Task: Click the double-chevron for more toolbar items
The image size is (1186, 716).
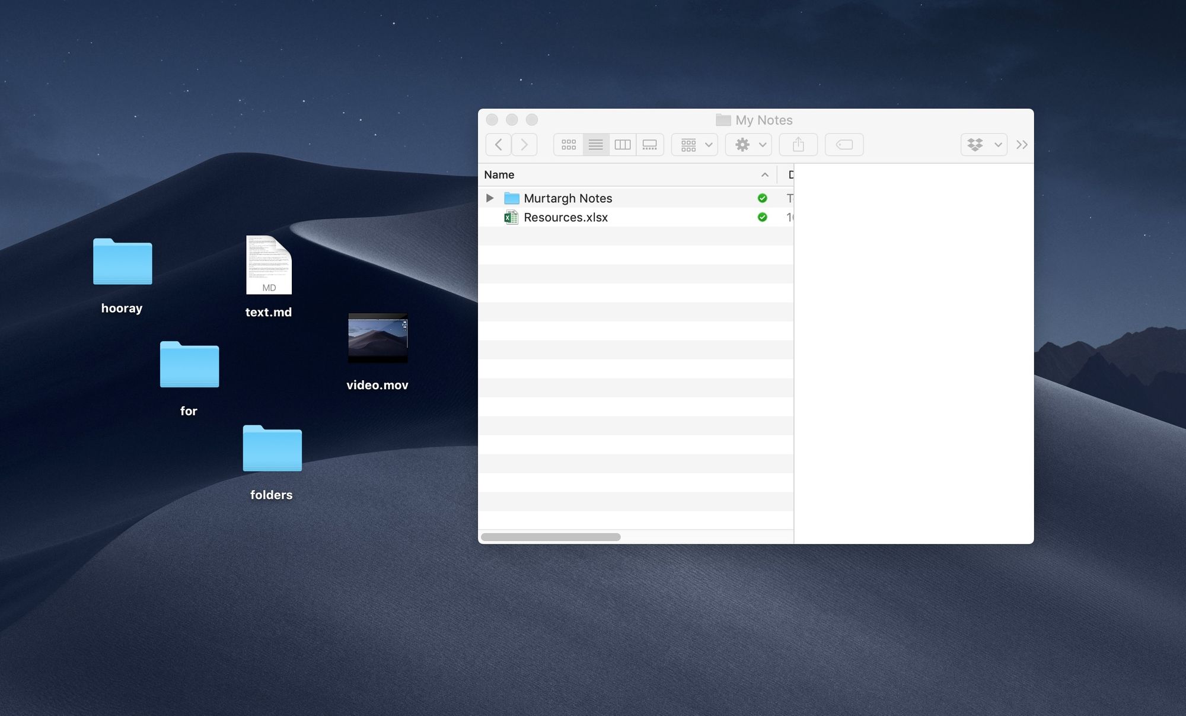Action: 1021,144
